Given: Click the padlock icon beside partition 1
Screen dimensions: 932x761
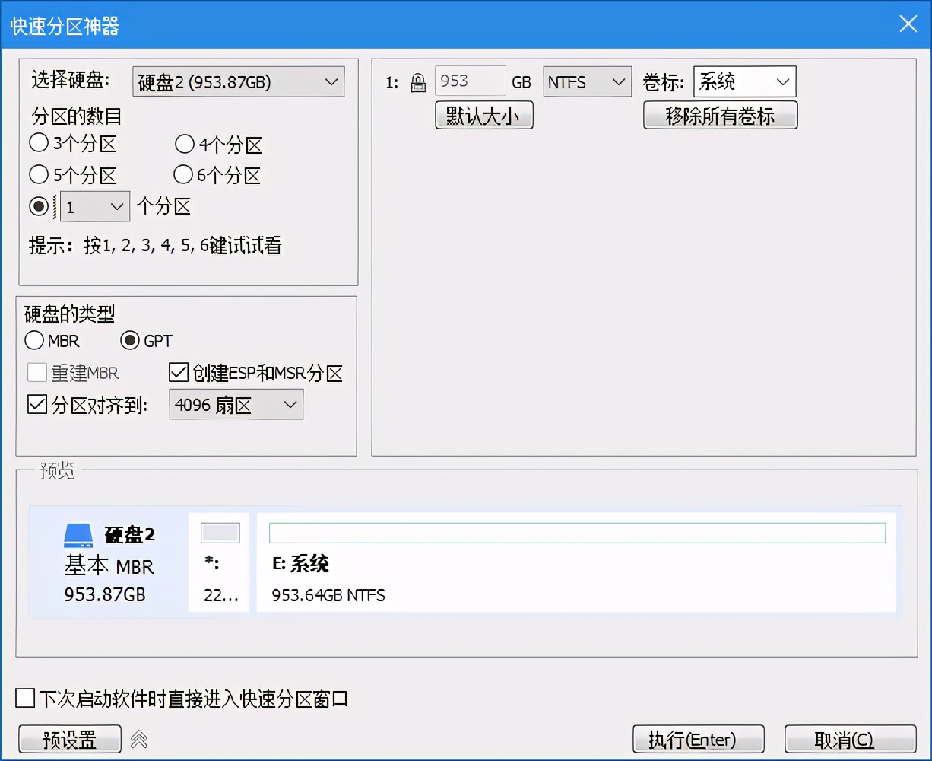Looking at the screenshot, I should click(418, 82).
